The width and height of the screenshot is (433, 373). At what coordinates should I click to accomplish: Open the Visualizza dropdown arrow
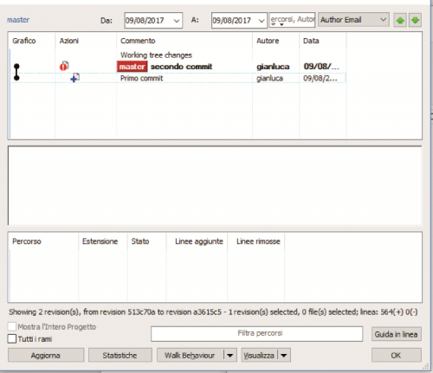(284, 355)
